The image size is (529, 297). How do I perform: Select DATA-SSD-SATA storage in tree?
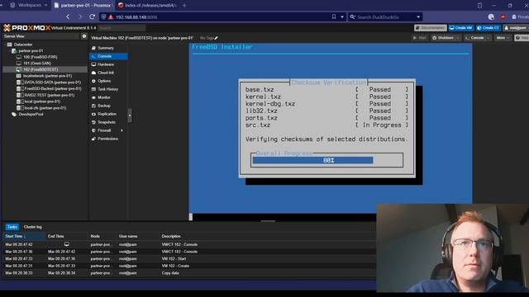point(52,82)
